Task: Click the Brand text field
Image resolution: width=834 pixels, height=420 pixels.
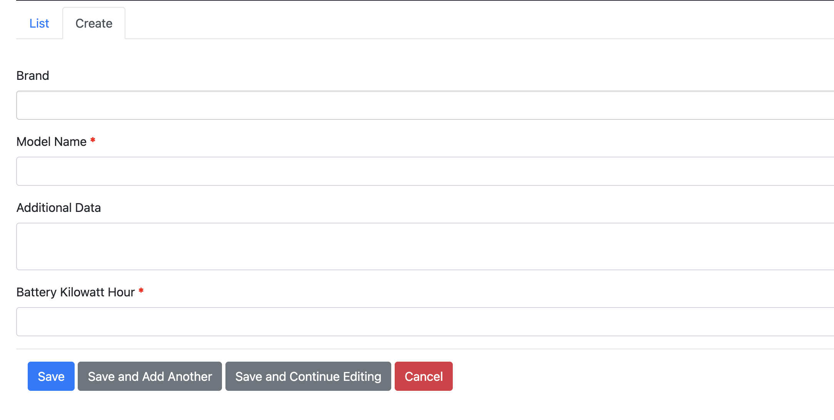Action: coord(423,105)
